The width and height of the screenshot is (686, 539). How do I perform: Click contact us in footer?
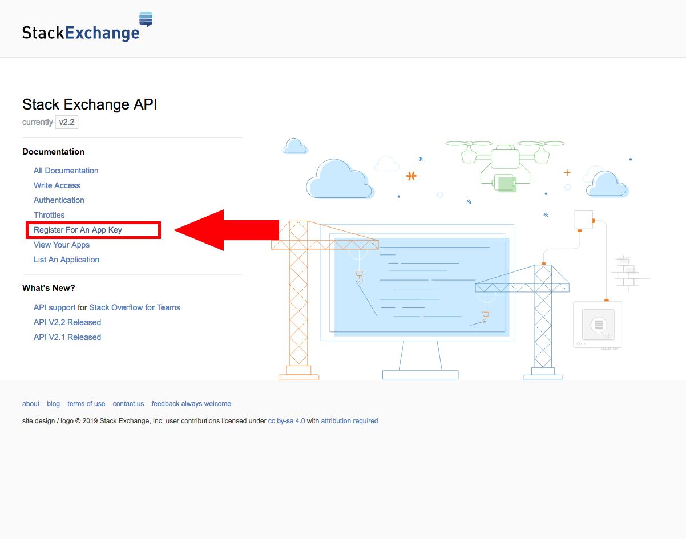coord(128,404)
